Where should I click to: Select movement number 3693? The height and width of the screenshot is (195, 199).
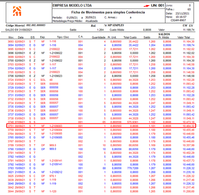[x=11, y=41]
